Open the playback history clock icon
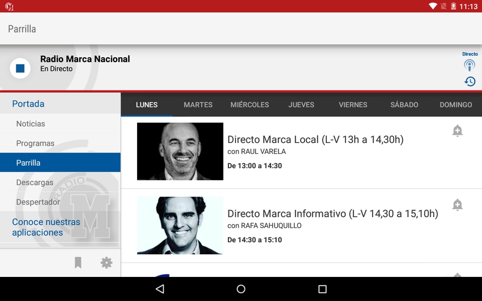 pos(470,81)
